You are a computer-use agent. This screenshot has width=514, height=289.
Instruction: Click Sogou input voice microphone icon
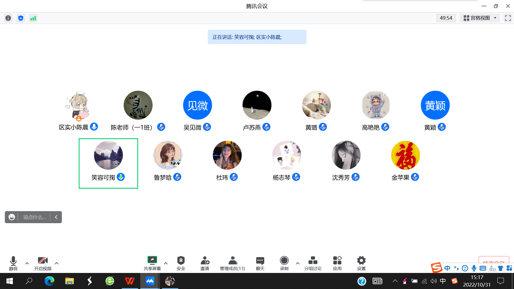474,268
